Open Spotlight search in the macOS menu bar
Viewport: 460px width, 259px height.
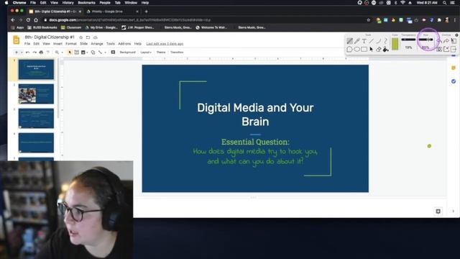445,3
